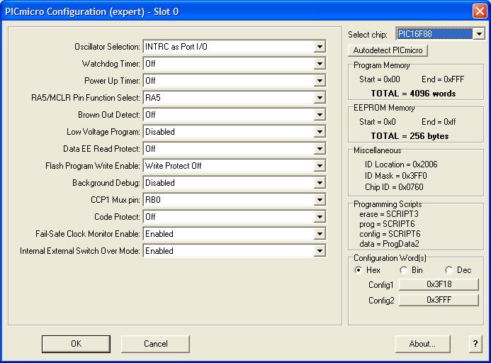Click the TOTAL = 4096 words text
The image size is (491, 363).
tap(413, 94)
